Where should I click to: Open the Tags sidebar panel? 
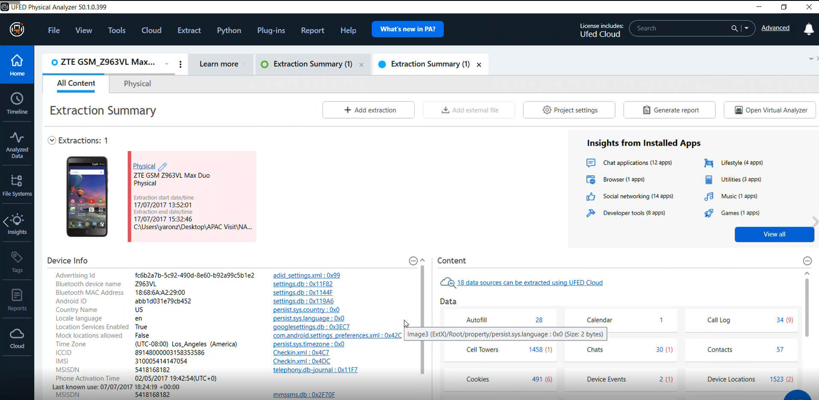(x=17, y=262)
